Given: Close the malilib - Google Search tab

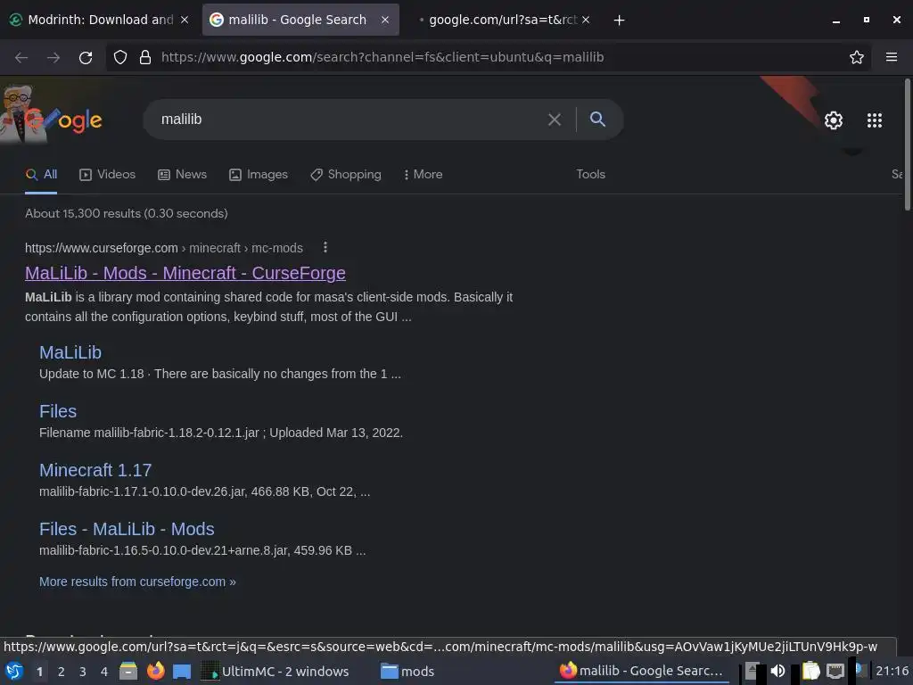Looking at the screenshot, I should pos(385,20).
